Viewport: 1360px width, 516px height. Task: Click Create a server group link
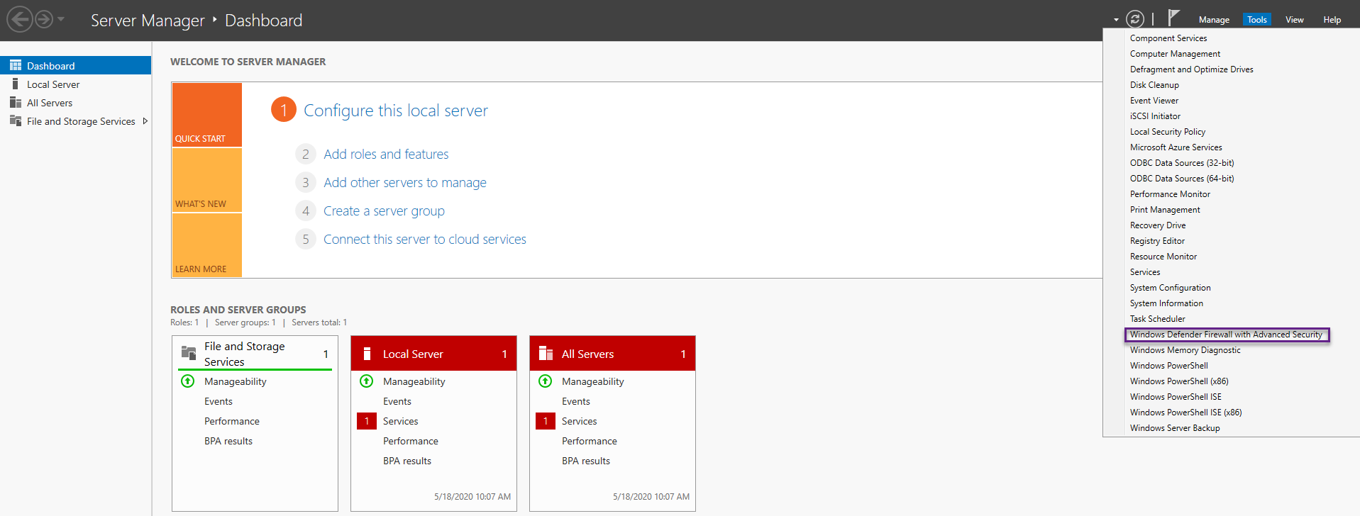tap(384, 211)
